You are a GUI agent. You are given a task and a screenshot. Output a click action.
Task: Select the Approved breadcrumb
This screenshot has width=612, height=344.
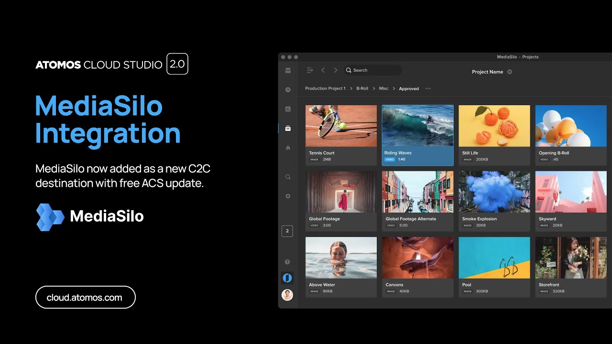409,88
